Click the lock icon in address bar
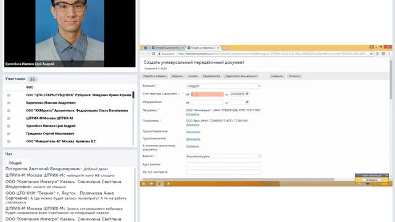The width and height of the screenshot is (395, 222). click(159, 54)
